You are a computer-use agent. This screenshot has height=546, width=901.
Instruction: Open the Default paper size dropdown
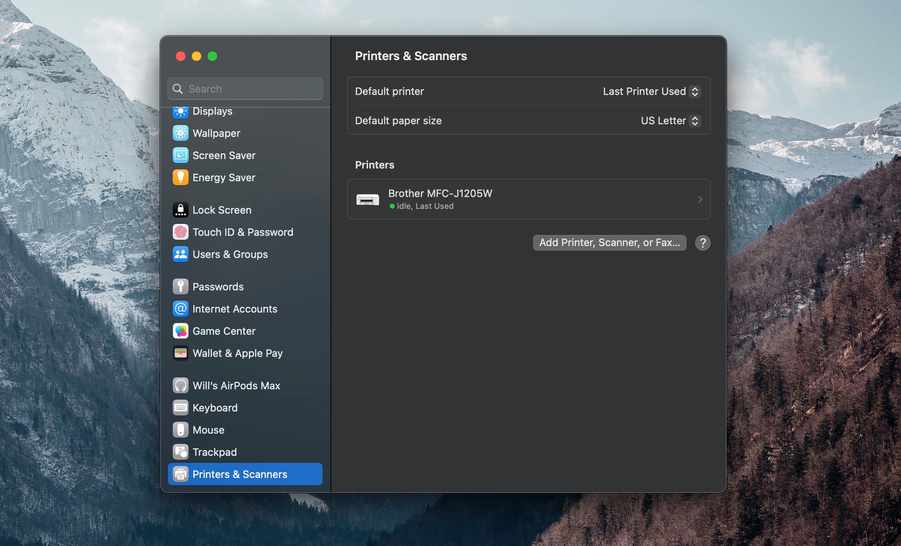tap(670, 121)
